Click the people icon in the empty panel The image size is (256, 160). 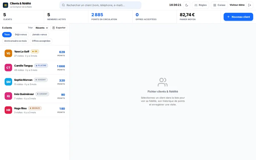[163, 82]
